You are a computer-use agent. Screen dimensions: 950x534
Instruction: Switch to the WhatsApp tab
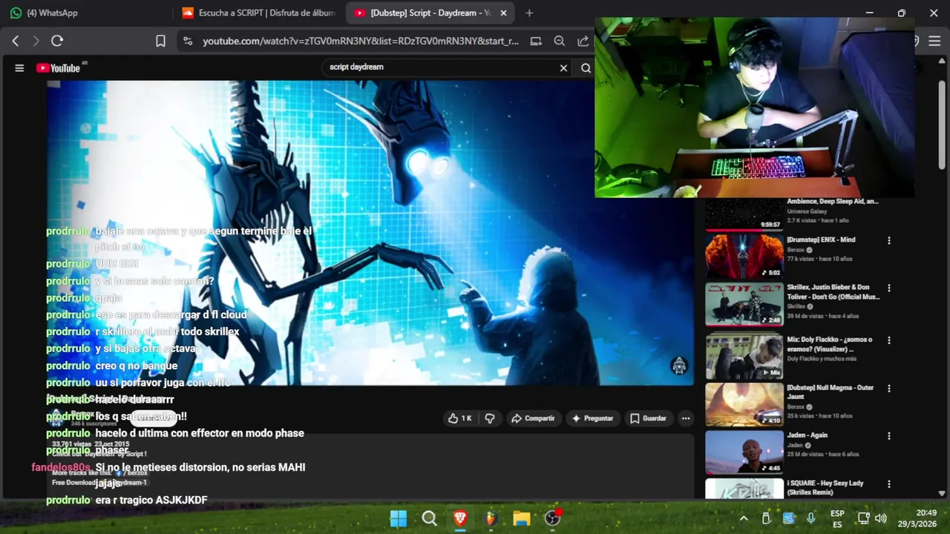click(x=87, y=13)
